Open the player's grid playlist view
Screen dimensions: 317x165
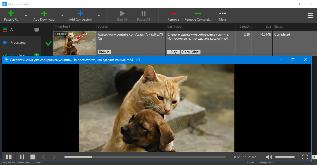tap(9, 157)
